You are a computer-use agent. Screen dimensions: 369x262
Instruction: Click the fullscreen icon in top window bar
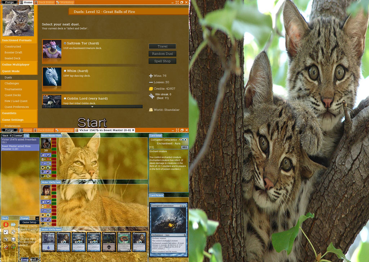point(177,3)
